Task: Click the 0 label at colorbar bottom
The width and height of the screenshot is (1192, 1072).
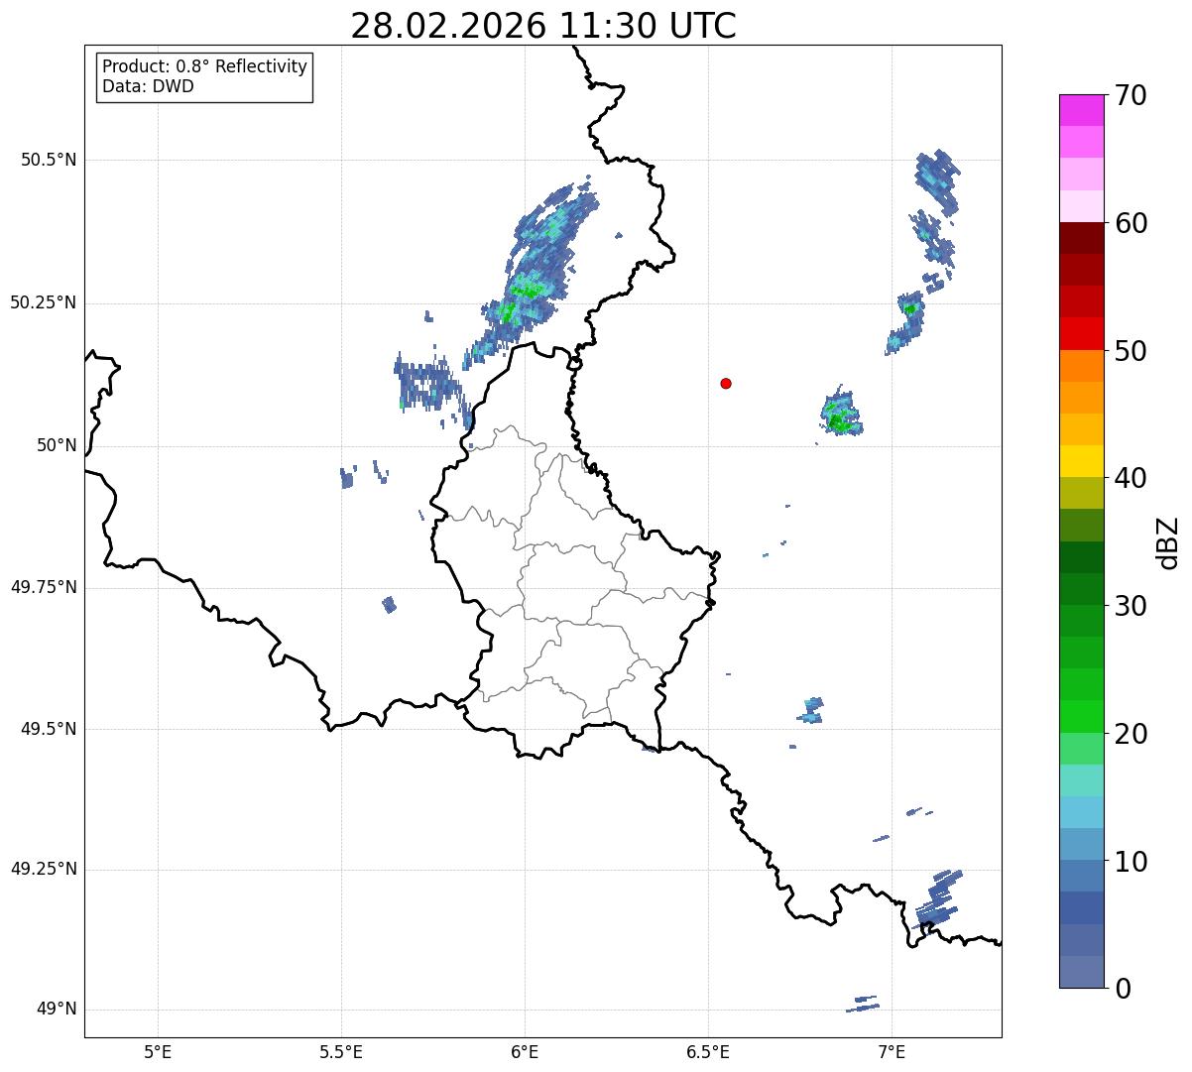Action: (1122, 988)
